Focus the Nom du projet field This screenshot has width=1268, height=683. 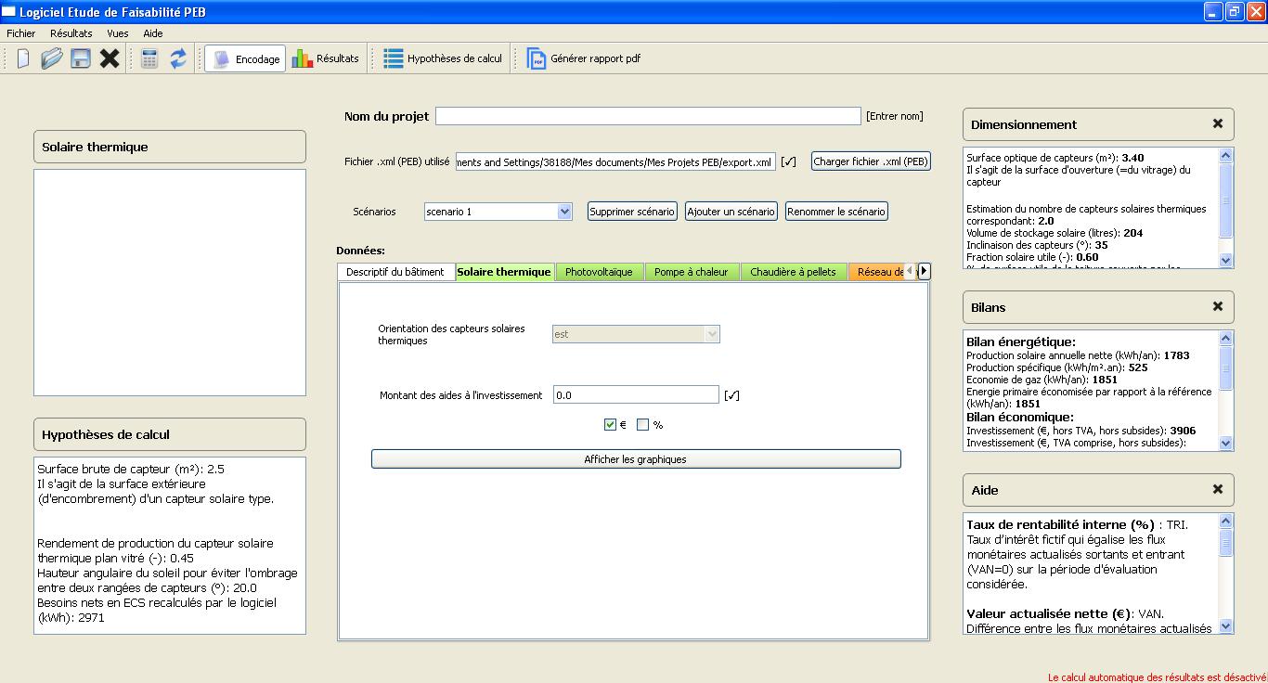point(648,116)
